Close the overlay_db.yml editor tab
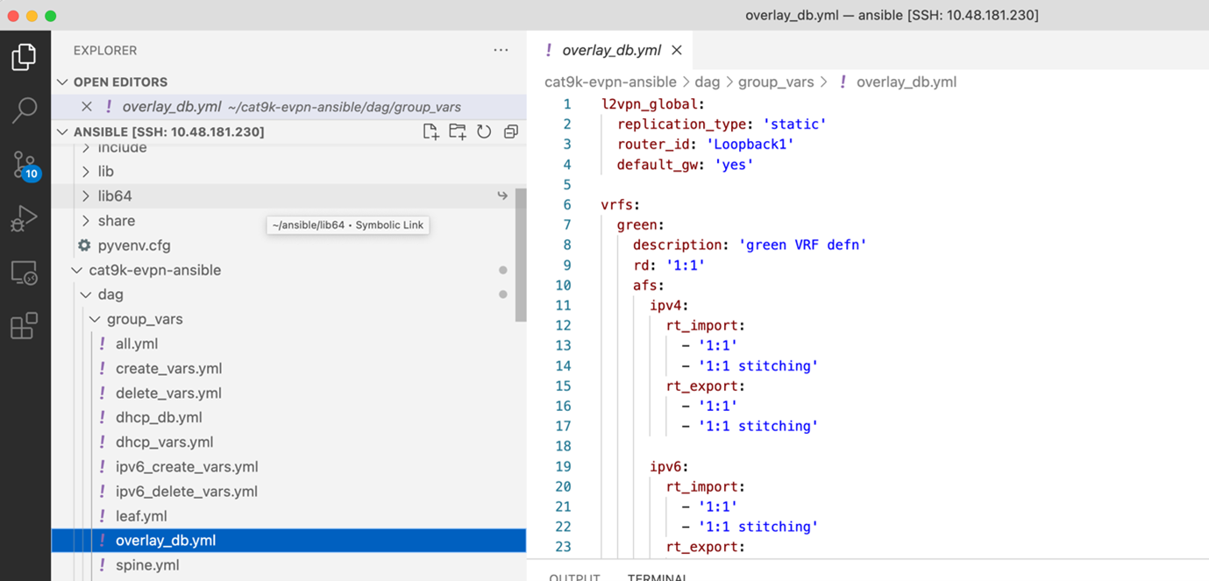The image size is (1209, 581). tap(676, 51)
